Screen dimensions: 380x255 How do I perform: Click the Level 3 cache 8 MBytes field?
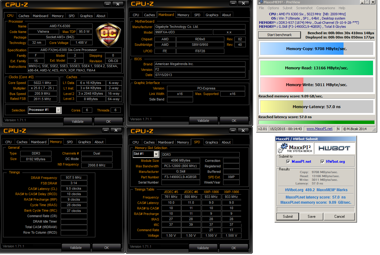90,99
